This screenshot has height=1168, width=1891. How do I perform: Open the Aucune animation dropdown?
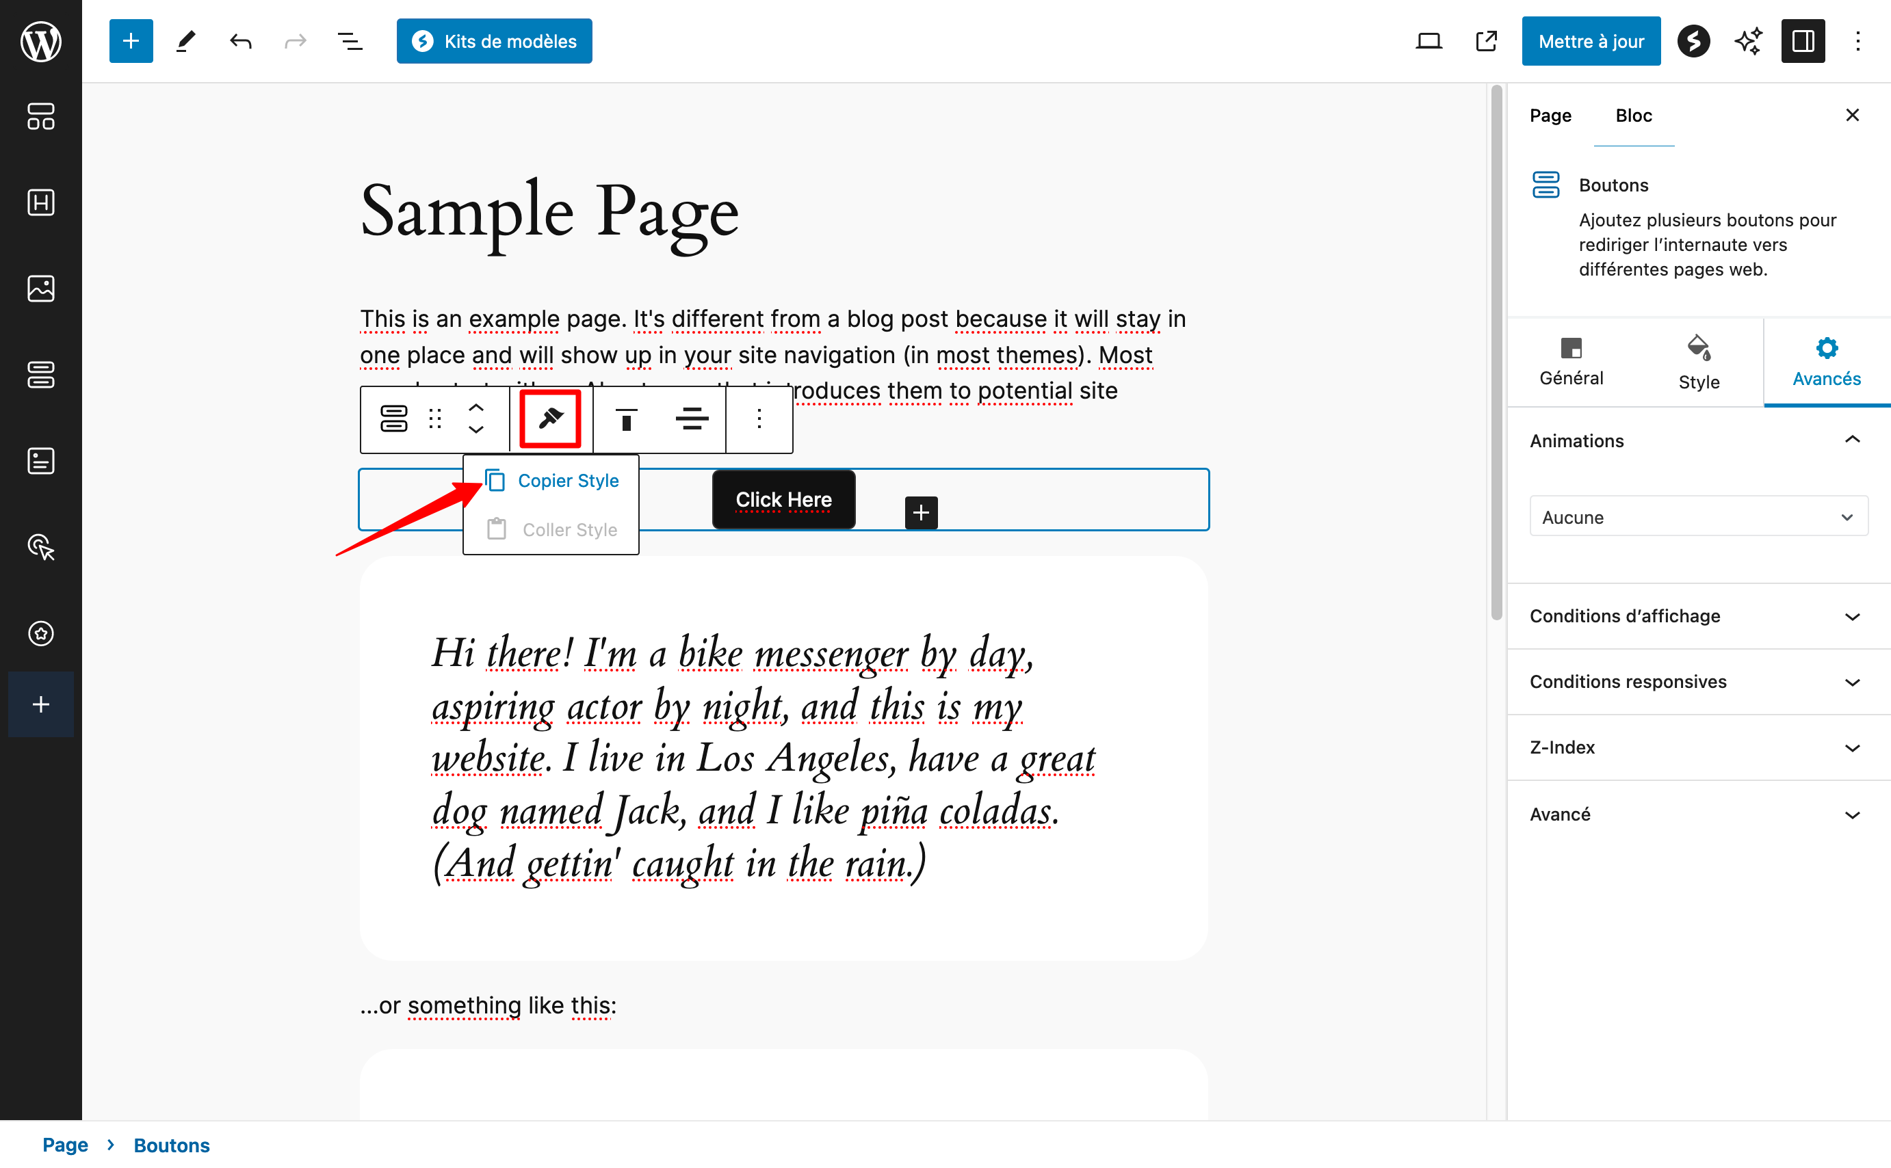click(x=1698, y=516)
